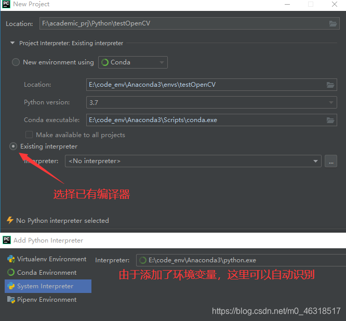Click the ellipsis button beside interpreter dropdown

331,161
